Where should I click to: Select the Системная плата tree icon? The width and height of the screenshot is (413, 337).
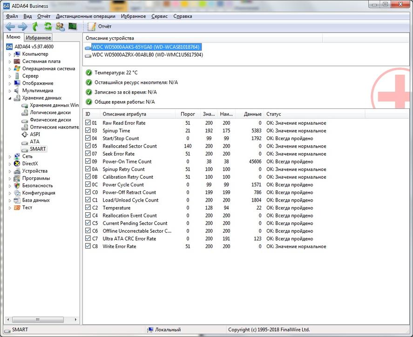click(17, 61)
